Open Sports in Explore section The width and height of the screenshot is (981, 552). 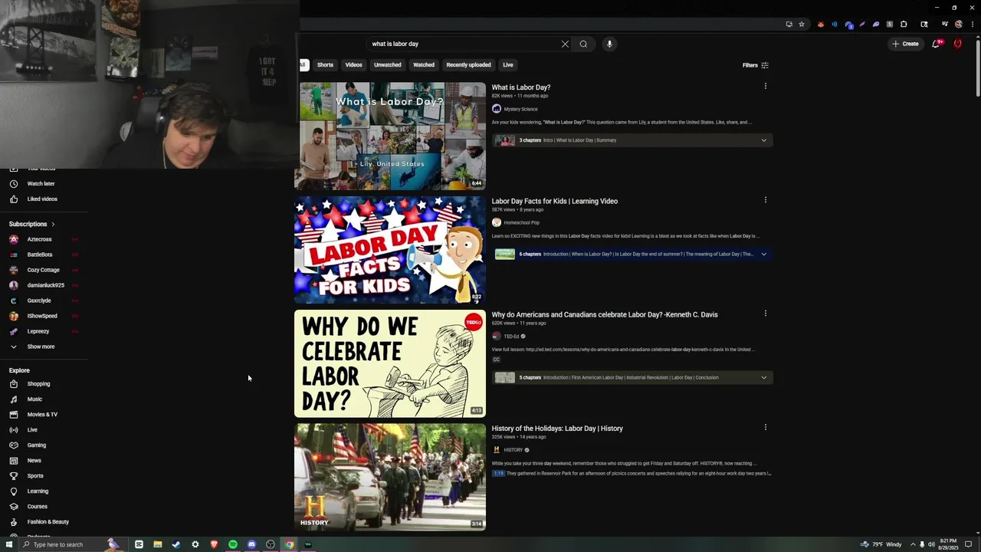35,476
